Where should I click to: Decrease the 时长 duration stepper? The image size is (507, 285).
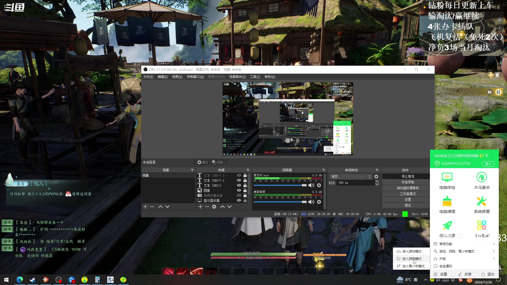tap(377, 184)
